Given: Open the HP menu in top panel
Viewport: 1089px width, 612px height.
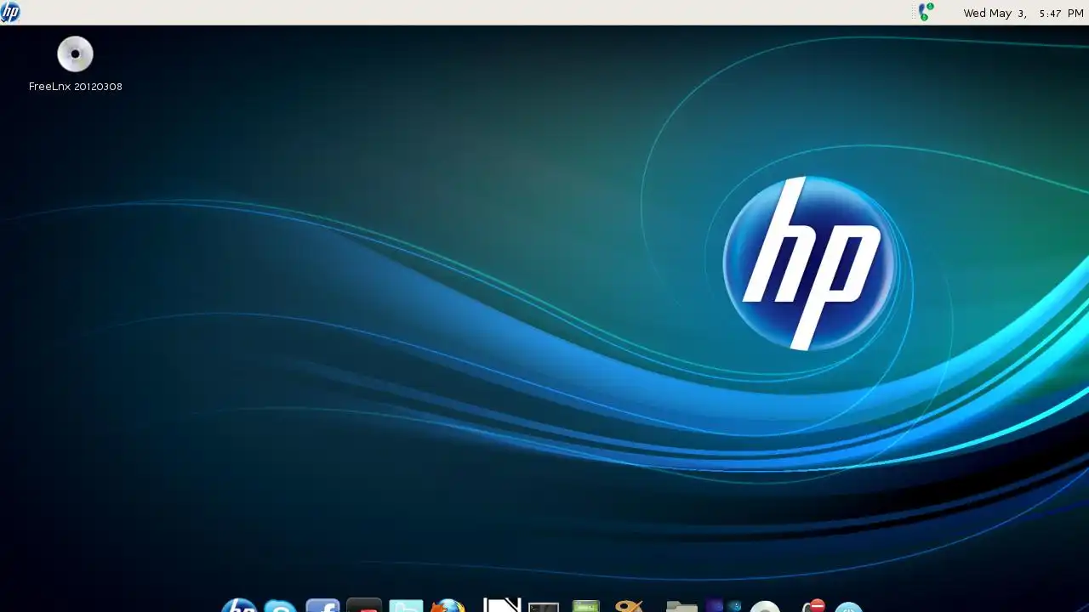Looking at the screenshot, I should coord(10,12).
